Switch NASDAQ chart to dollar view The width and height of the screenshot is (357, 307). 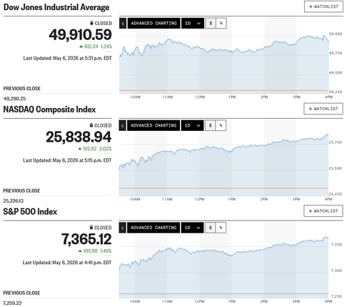tap(210, 125)
